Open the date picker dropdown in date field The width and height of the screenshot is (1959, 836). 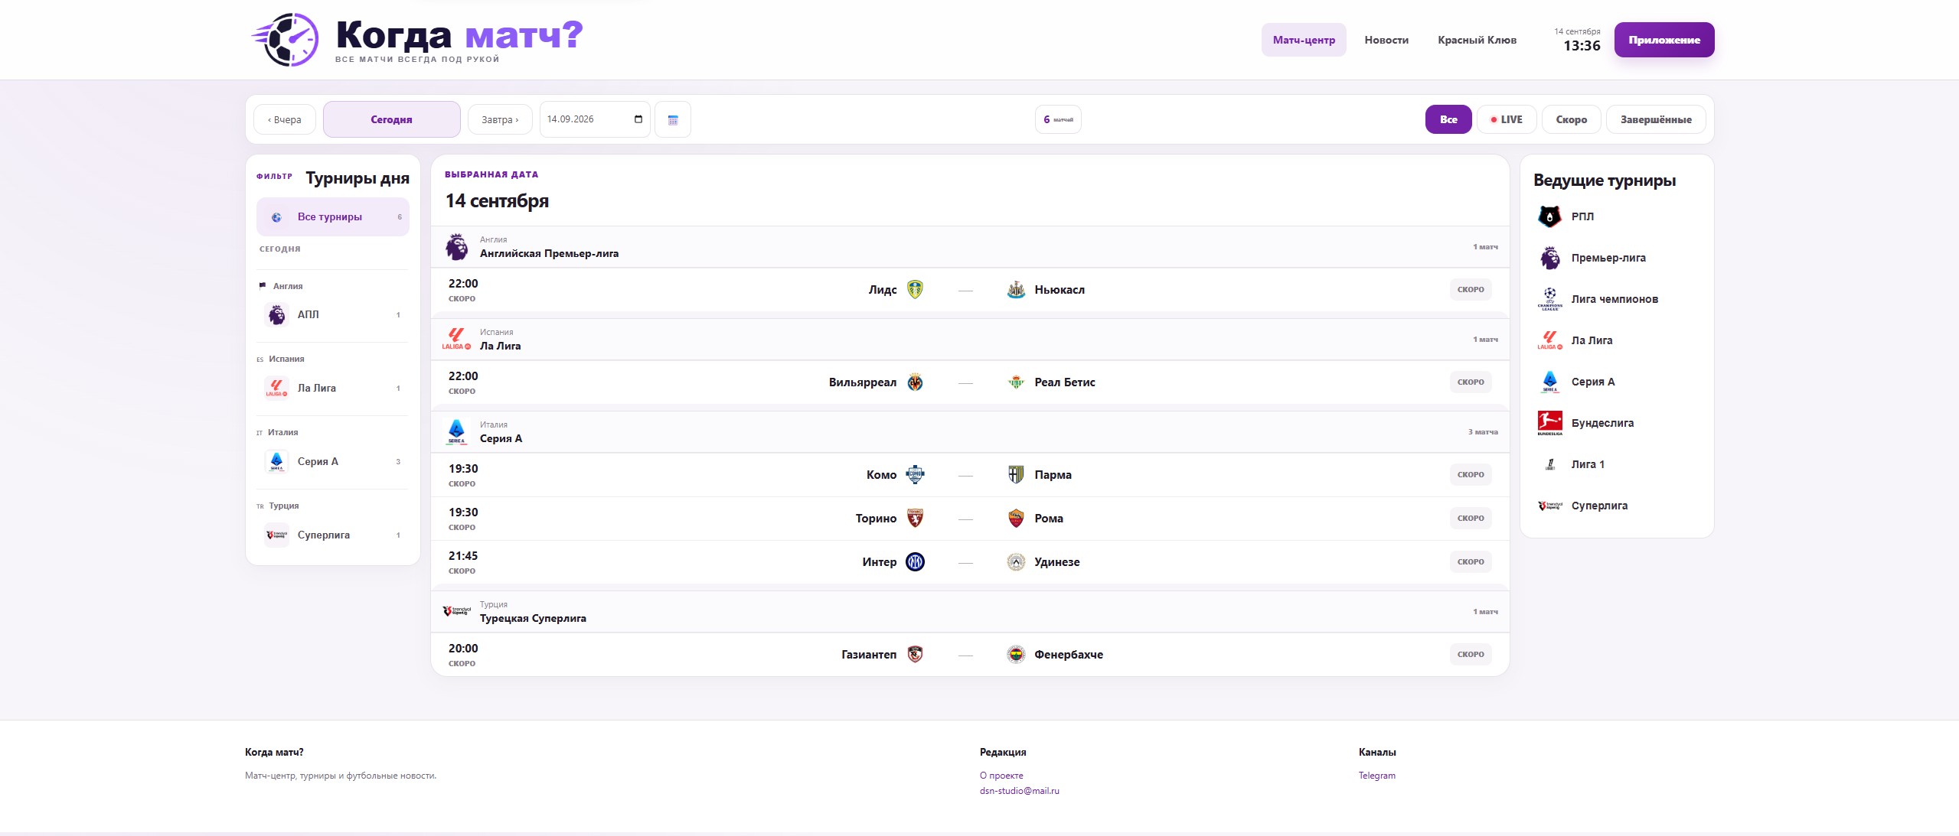coord(638,119)
